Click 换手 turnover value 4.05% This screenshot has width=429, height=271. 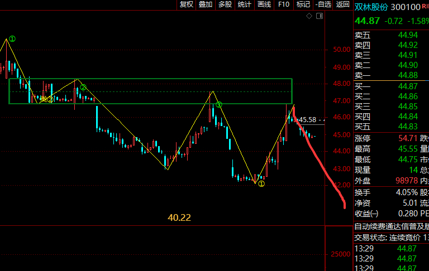407,192
